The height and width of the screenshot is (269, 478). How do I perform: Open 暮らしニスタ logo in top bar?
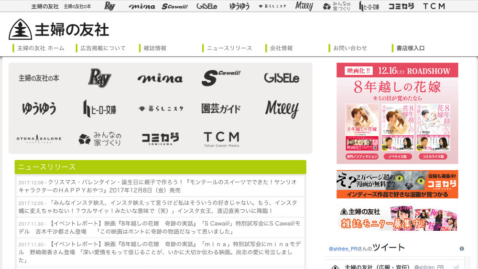(272, 6)
